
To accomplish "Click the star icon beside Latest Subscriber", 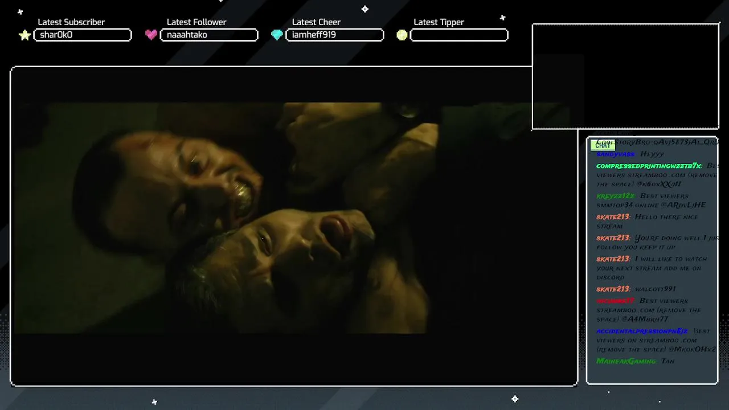I will click(x=24, y=35).
